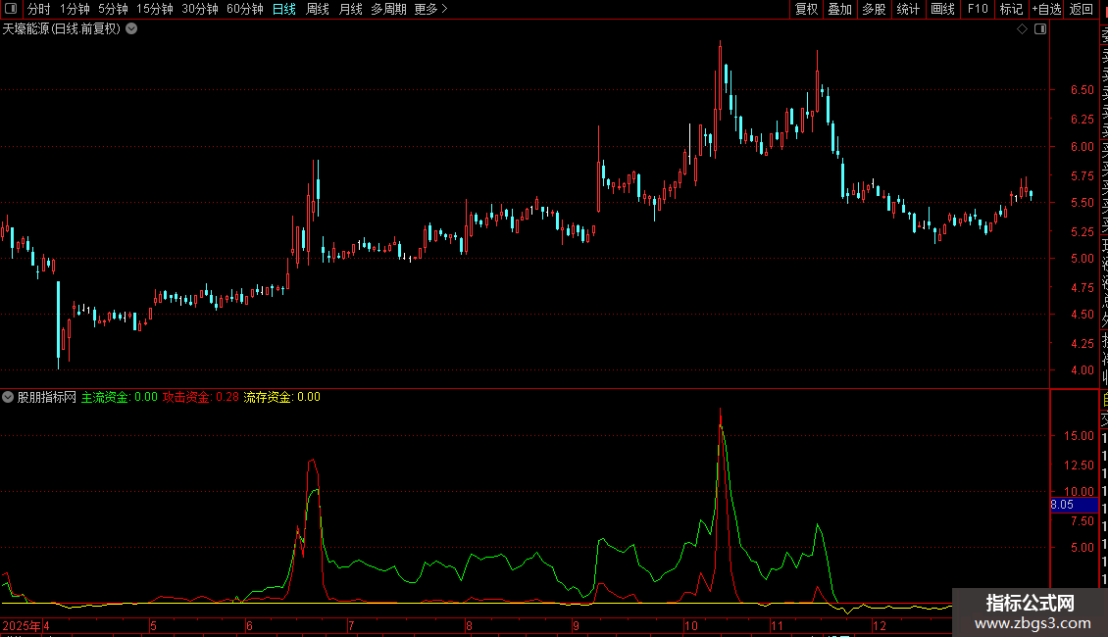This screenshot has width=1108, height=637.
Task: Click the 2025年 date label on timeline
Action: point(22,625)
